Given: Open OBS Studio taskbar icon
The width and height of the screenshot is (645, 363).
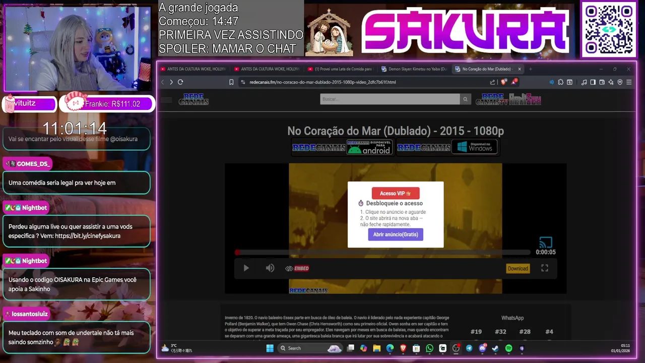Looking at the screenshot, I should click(x=456, y=348).
